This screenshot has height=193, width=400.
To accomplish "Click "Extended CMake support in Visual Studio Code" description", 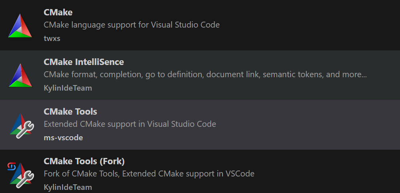I will 130,124.
